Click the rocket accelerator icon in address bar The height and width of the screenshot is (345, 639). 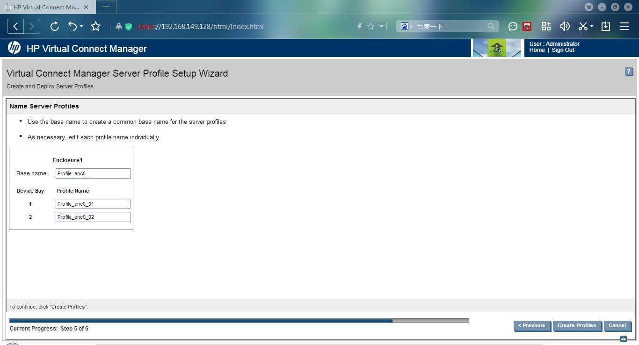(x=119, y=27)
